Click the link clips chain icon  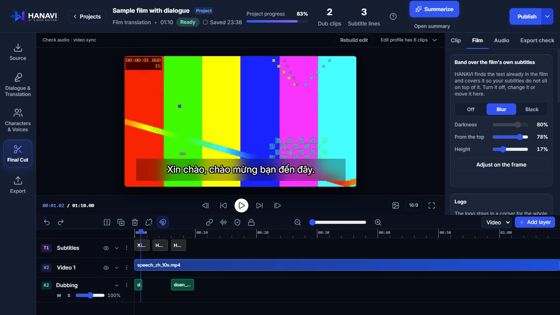click(209, 222)
